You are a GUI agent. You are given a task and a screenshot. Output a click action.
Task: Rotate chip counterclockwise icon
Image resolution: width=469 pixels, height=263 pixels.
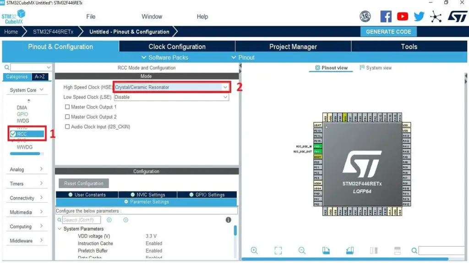[349, 251]
